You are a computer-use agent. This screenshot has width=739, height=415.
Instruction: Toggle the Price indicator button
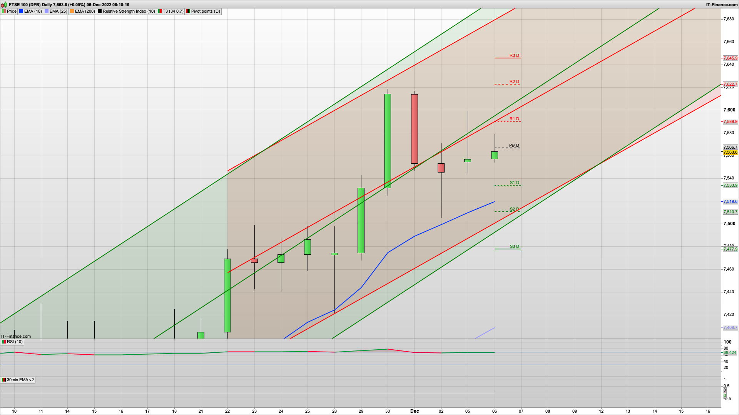point(11,11)
